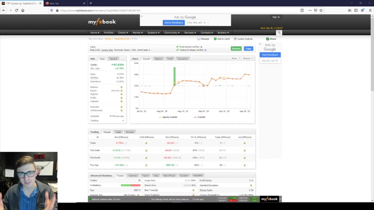Click the lock icon beside Deposits

122,107
